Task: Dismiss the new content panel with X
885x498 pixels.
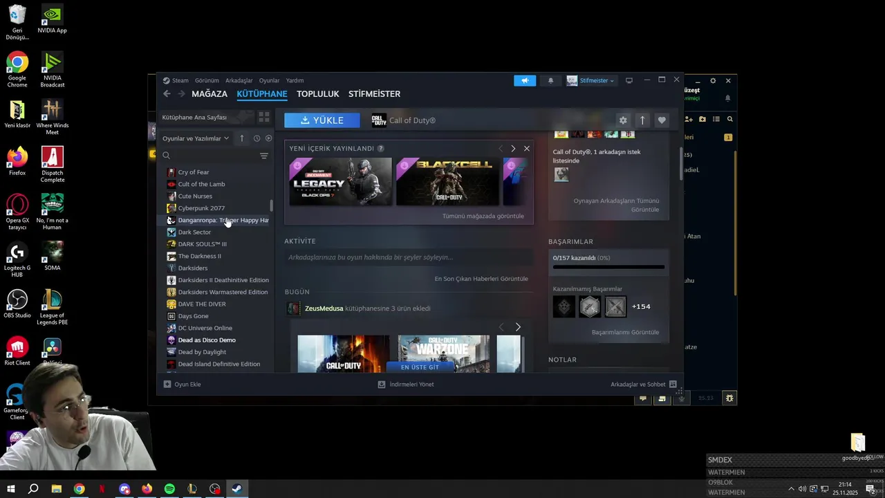Action: (x=527, y=149)
